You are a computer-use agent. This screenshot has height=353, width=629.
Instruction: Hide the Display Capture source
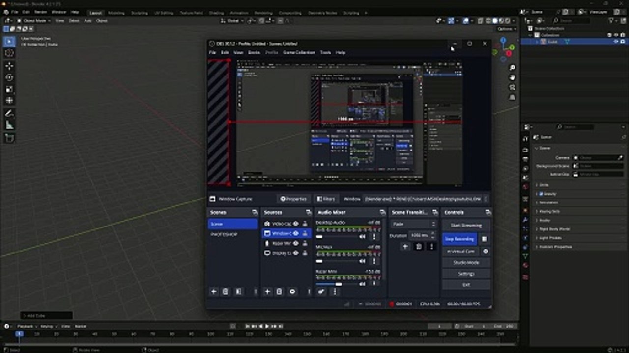point(296,253)
